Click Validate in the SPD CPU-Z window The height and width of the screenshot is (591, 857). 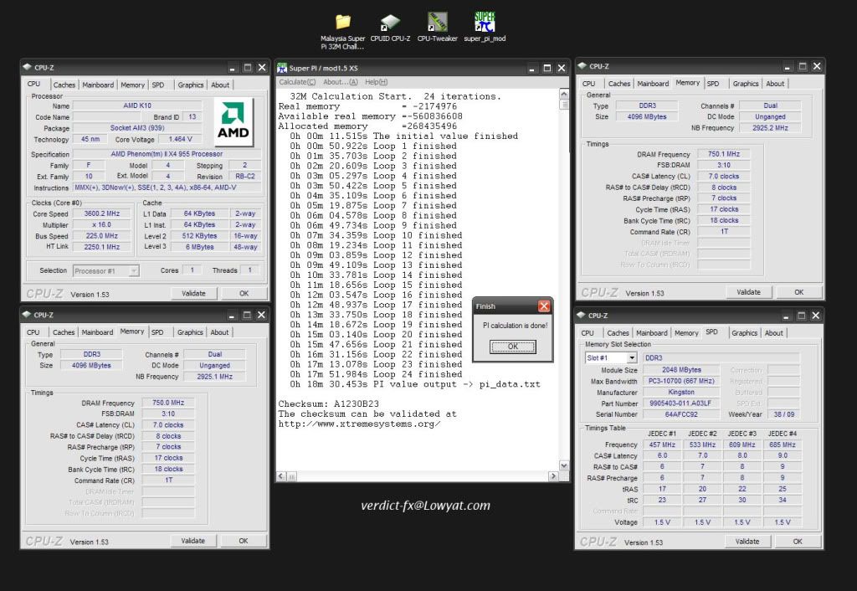coord(747,542)
